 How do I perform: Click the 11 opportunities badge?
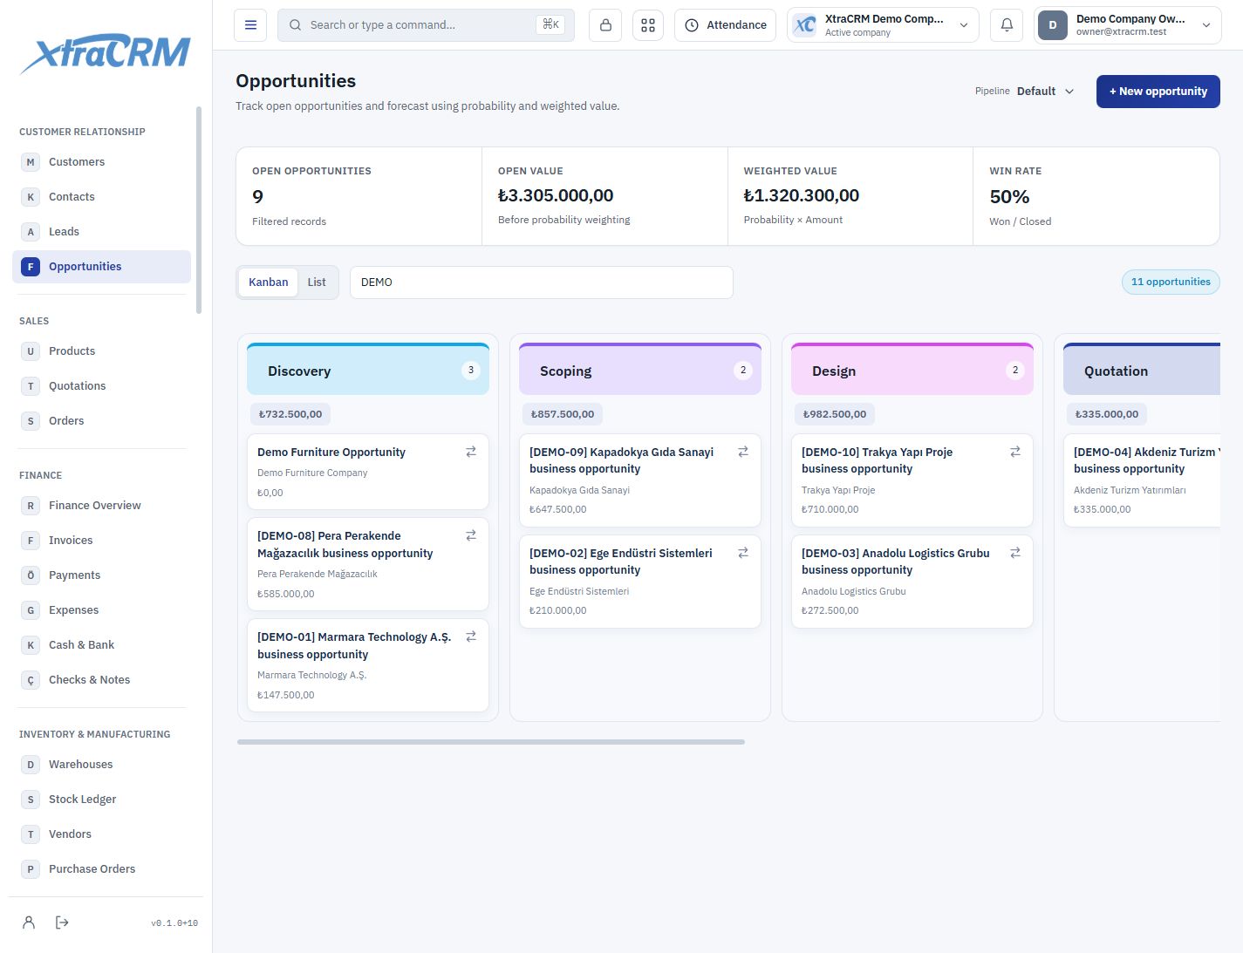[1171, 282]
